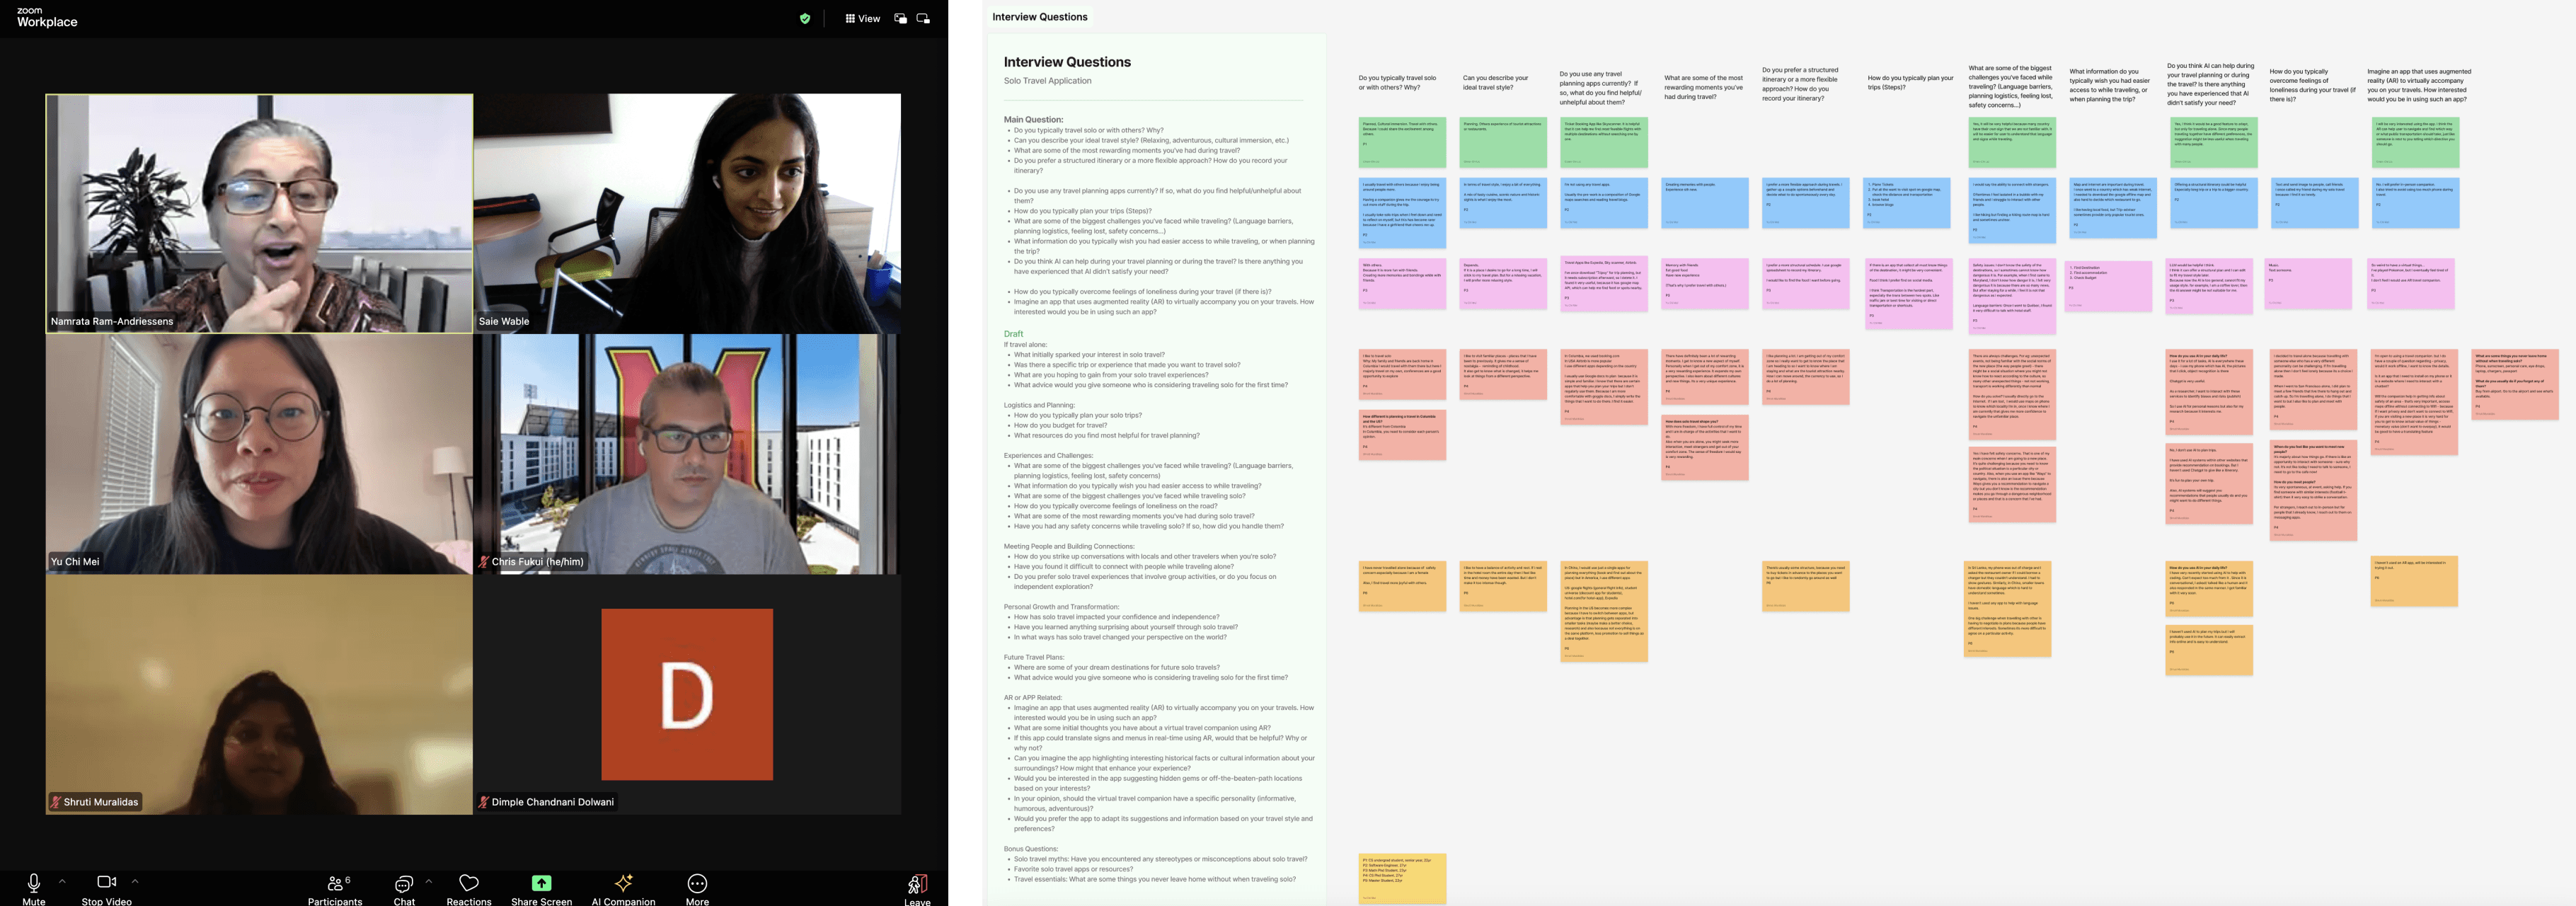Click the picture-in-picture window icon
2576x906 pixels.
(x=900, y=18)
